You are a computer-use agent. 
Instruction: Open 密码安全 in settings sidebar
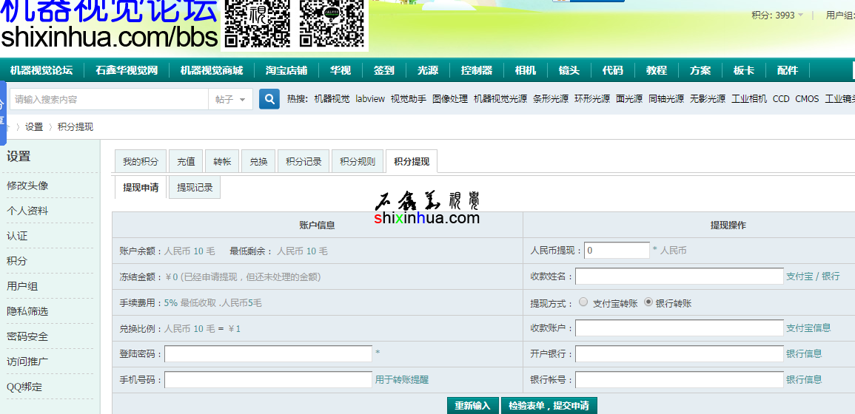click(x=27, y=336)
